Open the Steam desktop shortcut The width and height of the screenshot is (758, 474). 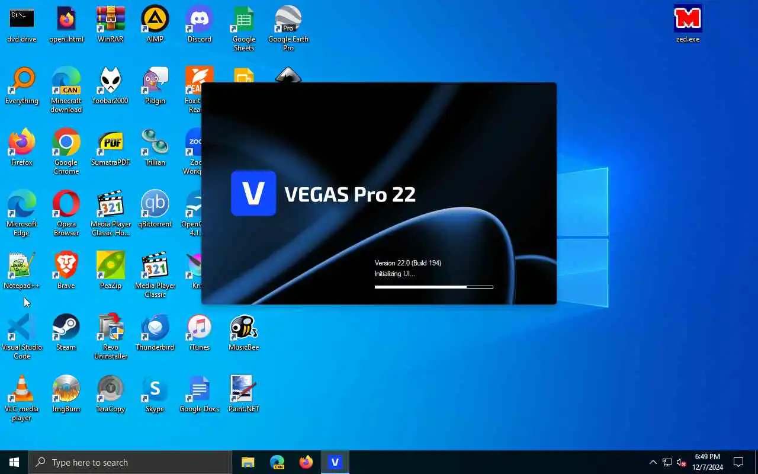click(66, 332)
